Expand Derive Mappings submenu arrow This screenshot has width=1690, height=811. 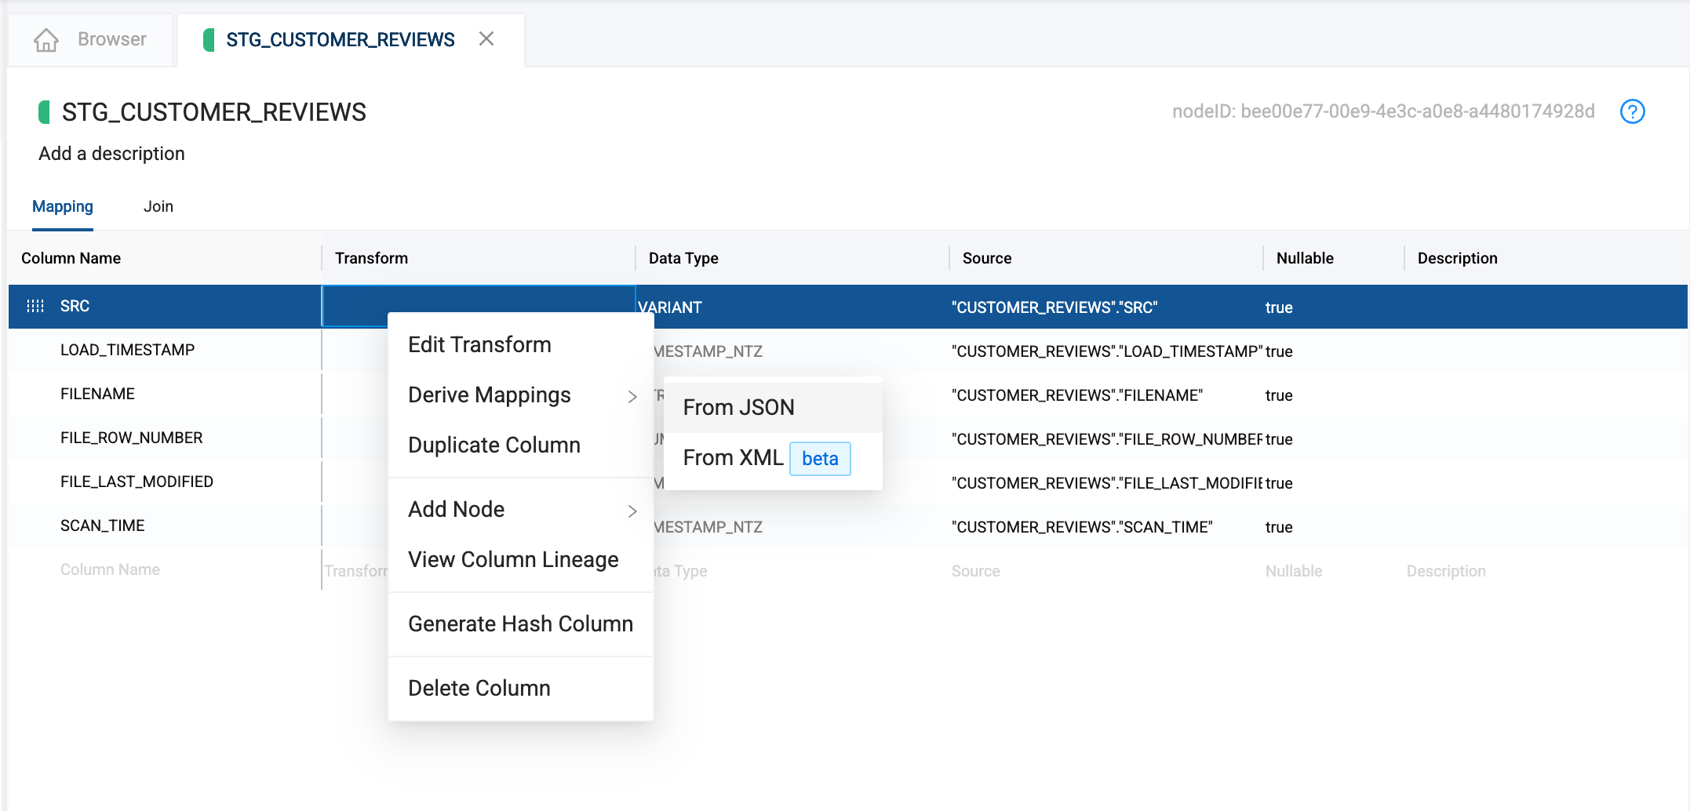click(632, 396)
